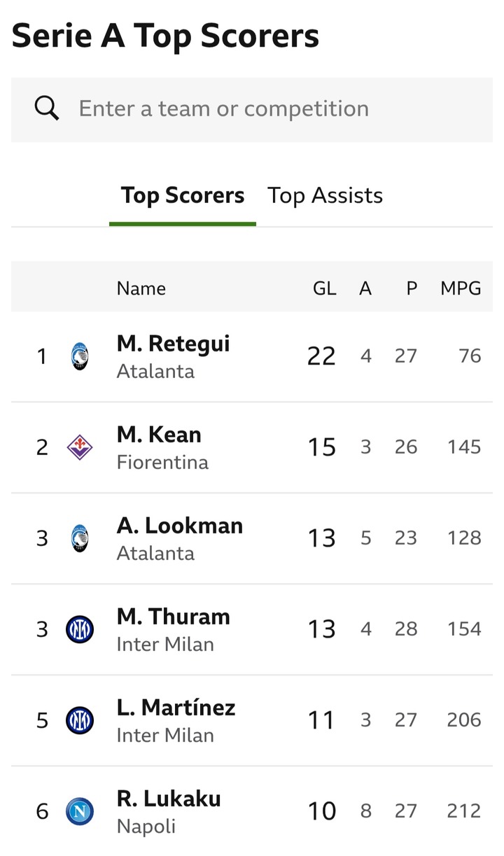This screenshot has width=504, height=856.
Task: Click Fiorentina team label under M. Kean
Action: click(x=162, y=463)
